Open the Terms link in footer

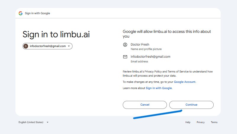214,122
